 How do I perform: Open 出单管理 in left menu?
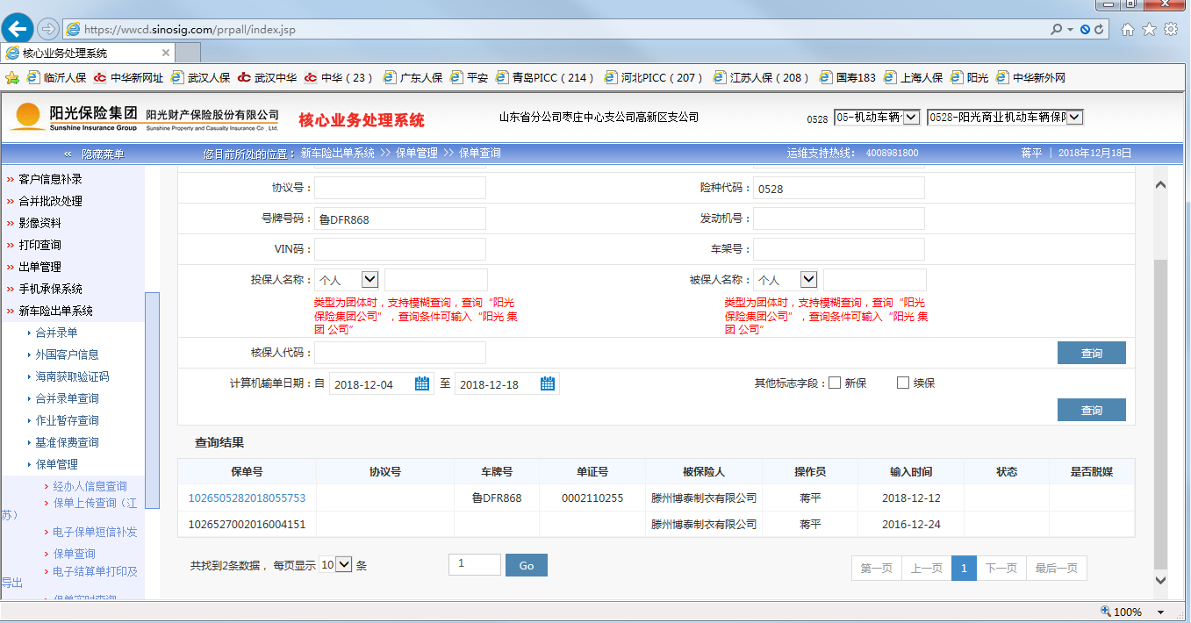pyautogui.click(x=39, y=267)
